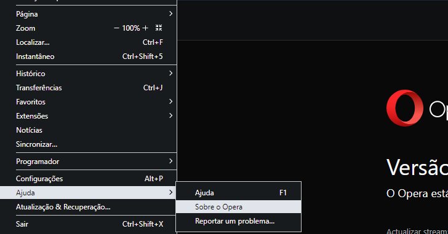
Task: Open the Programador submenu
Action: pyautogui.click(x=88, y=162)
